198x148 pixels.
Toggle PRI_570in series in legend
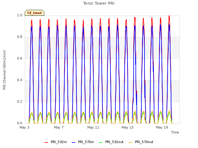[x=83, y=142]
